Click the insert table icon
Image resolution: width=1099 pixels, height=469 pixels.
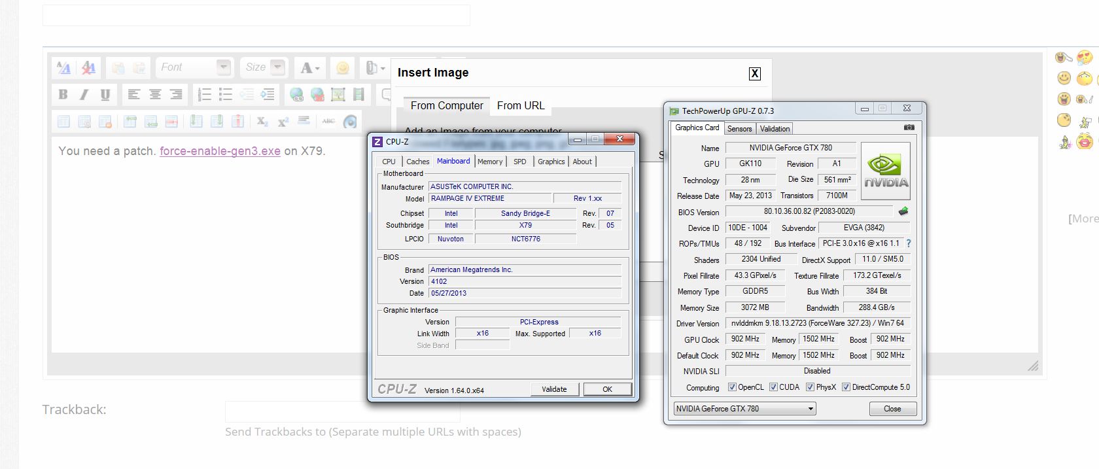tap(63, 121)
